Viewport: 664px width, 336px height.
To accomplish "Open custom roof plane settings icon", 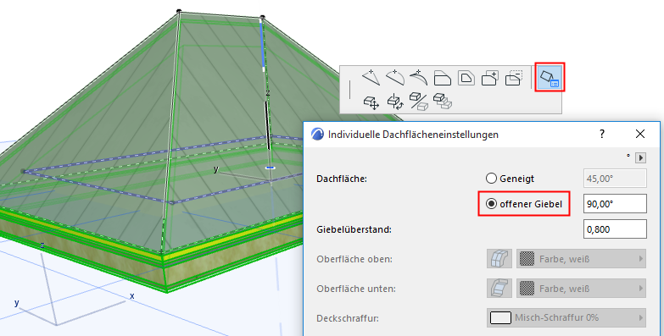I will point(550,77).
